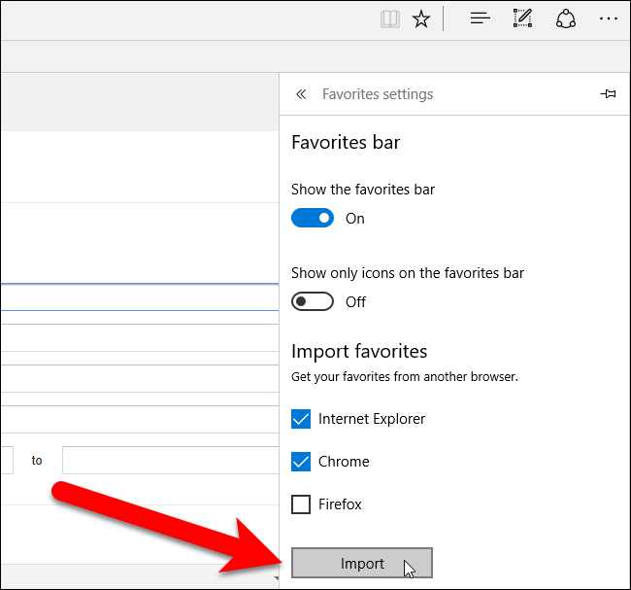Make a Web Note with pen icon
631x590 pixels.
pos(522,18)
